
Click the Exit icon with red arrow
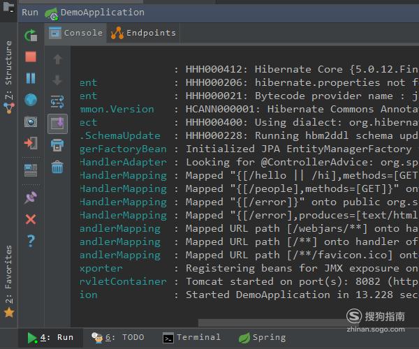pyautogui.click(x=31, y=143)
